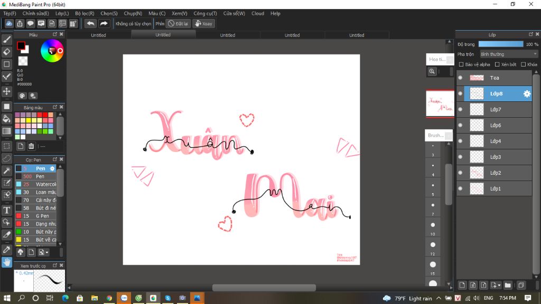Toggle visibility of Tea layer

point(460,78)
